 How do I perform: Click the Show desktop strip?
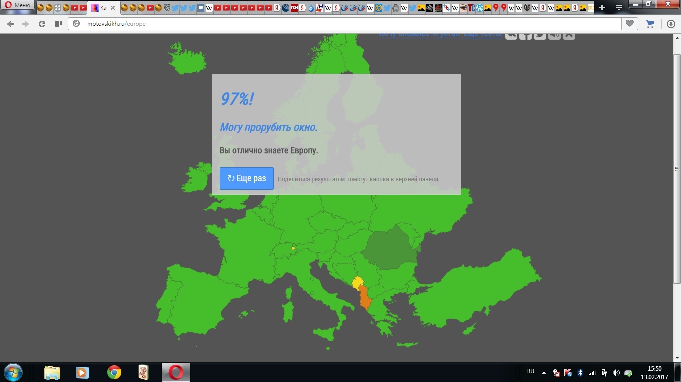[677, 373]
